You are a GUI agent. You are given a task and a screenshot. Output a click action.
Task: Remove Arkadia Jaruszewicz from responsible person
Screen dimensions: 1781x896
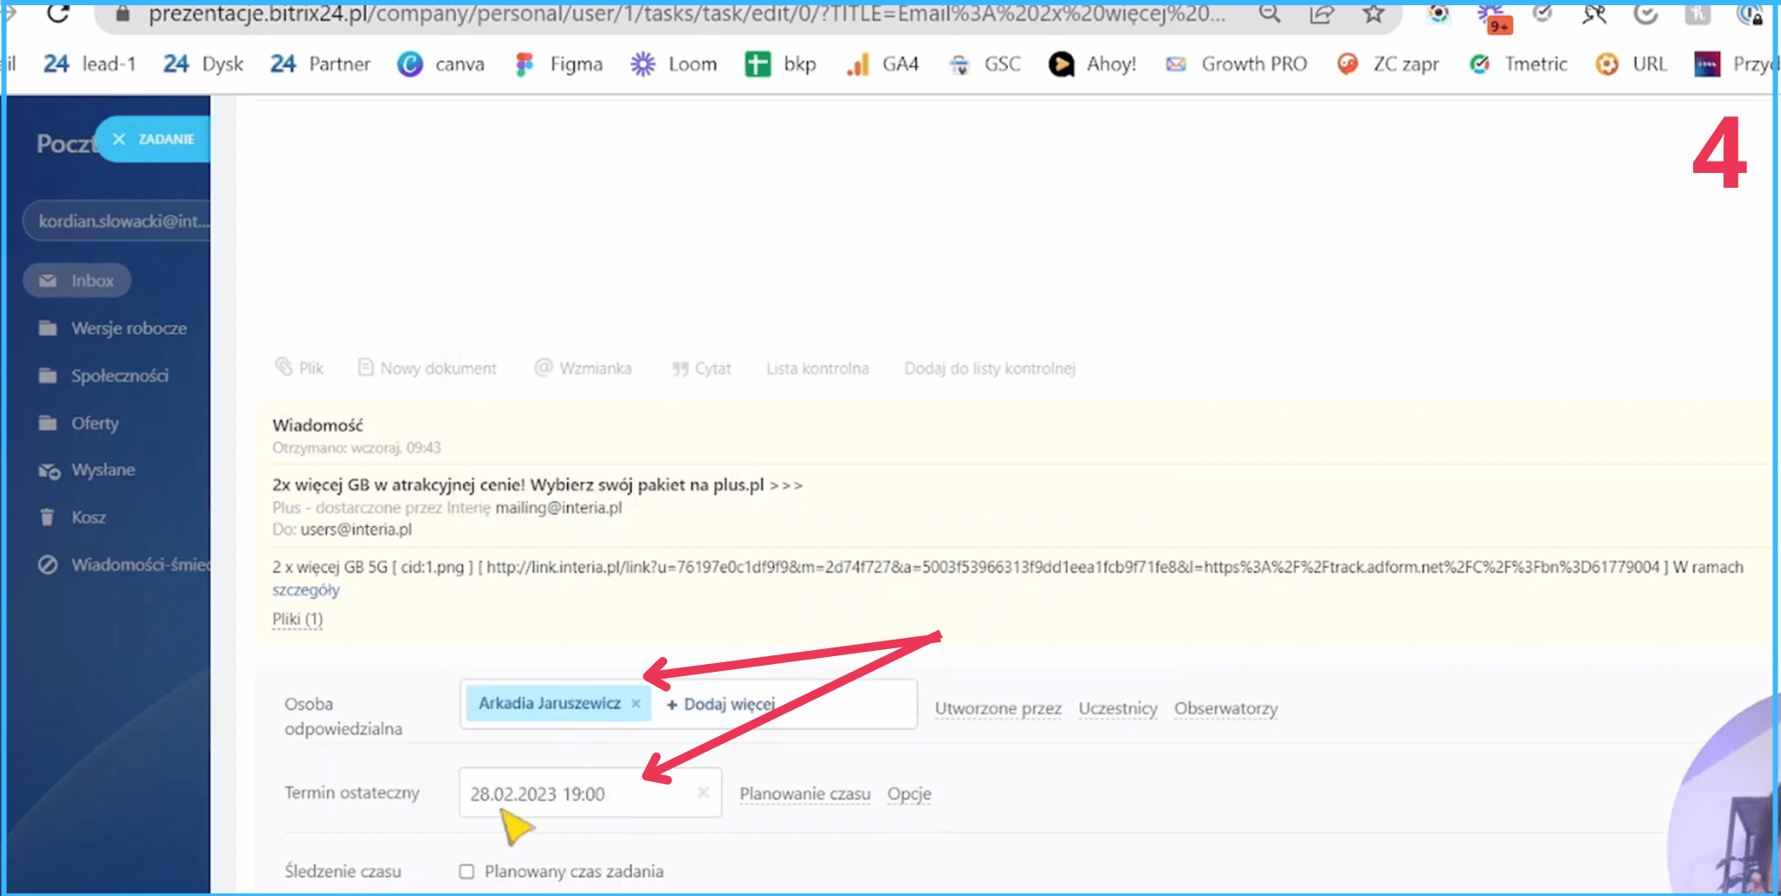coord(636,704)
